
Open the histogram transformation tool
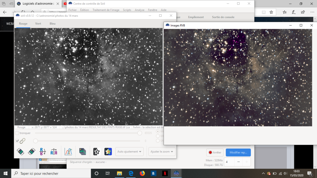point(68,151)
